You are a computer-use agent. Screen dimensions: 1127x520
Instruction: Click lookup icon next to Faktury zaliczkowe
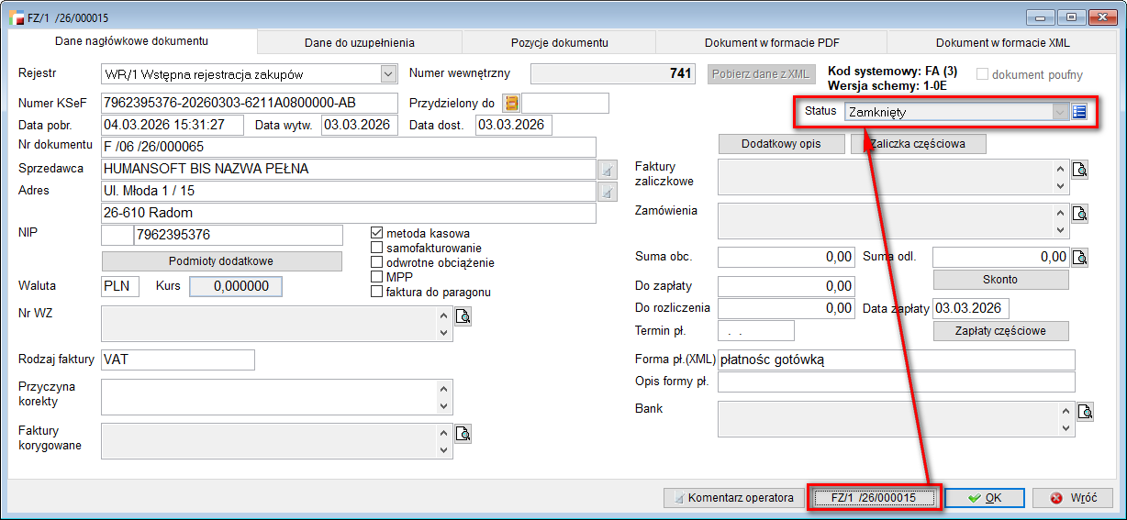click(1080, 170)
